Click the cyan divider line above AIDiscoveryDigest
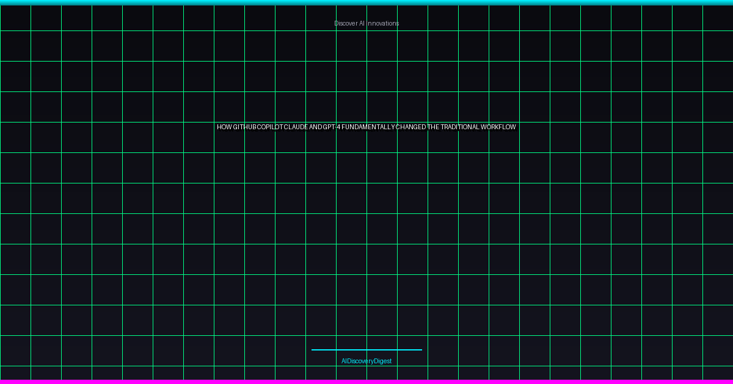733x384 pixels. point(366,350)
